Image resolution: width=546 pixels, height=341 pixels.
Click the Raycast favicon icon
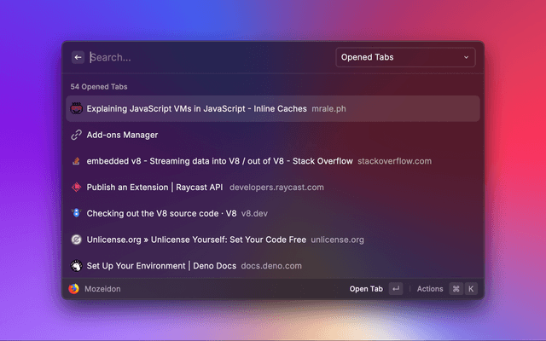point(76,187)
